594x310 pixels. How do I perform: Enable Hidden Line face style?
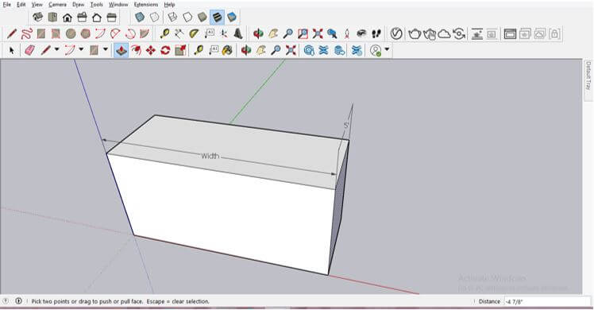[187, 17]
